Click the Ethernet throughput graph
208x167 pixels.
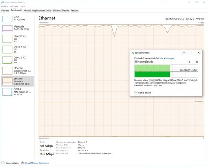(121, 80)
